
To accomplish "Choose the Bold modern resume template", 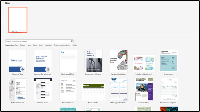I will 18,89.
